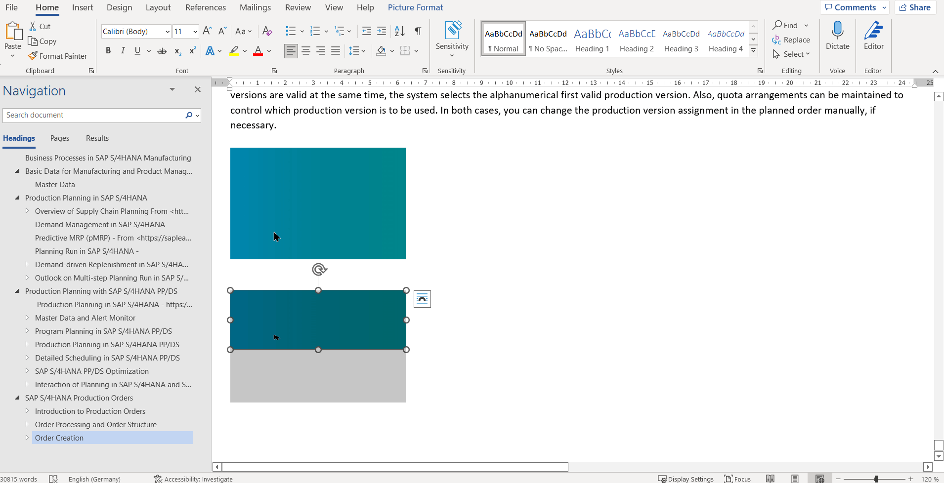Click the horizontal scrollbar thumb

pos(395,467)
